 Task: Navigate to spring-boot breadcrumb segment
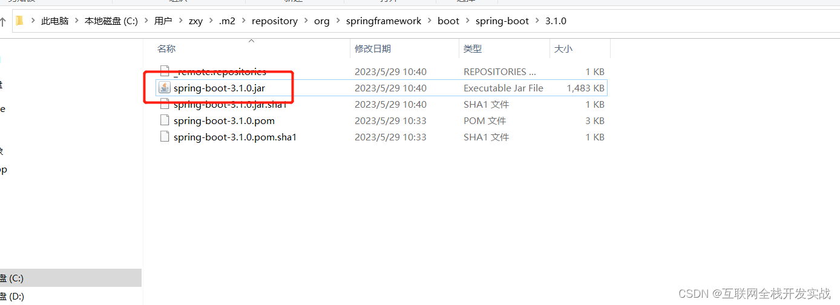(x=502, y=21)
